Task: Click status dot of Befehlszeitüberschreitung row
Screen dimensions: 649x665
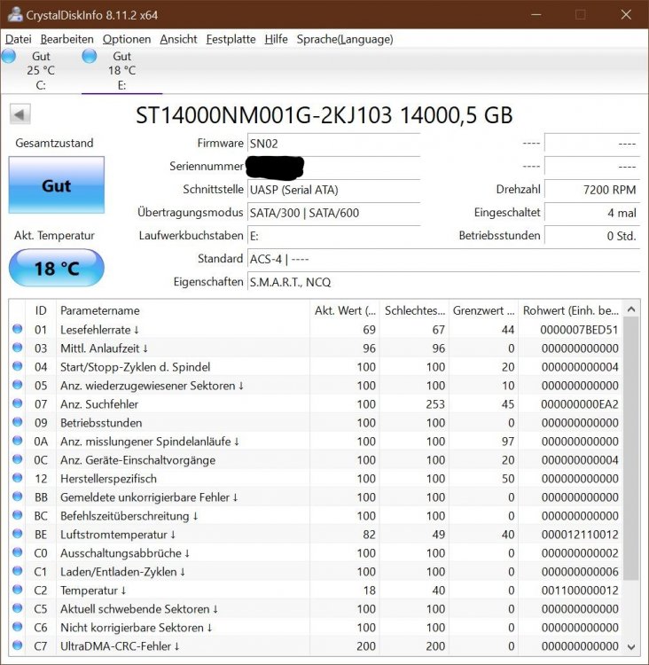Action: point(18,515)
